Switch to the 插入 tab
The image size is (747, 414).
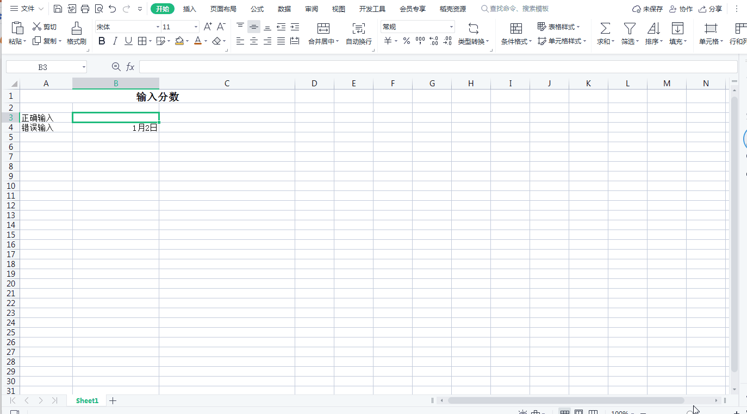[190, 9]
